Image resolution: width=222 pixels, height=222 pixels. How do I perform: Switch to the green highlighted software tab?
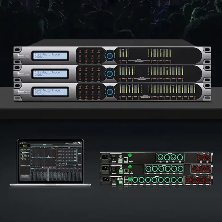tap(44, 144)
